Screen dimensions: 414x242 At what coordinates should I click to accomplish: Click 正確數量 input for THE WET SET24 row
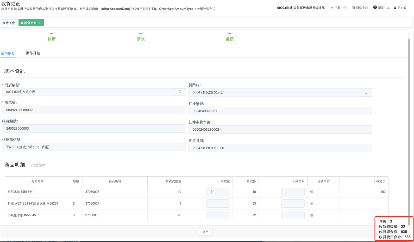tap(218, 203)
